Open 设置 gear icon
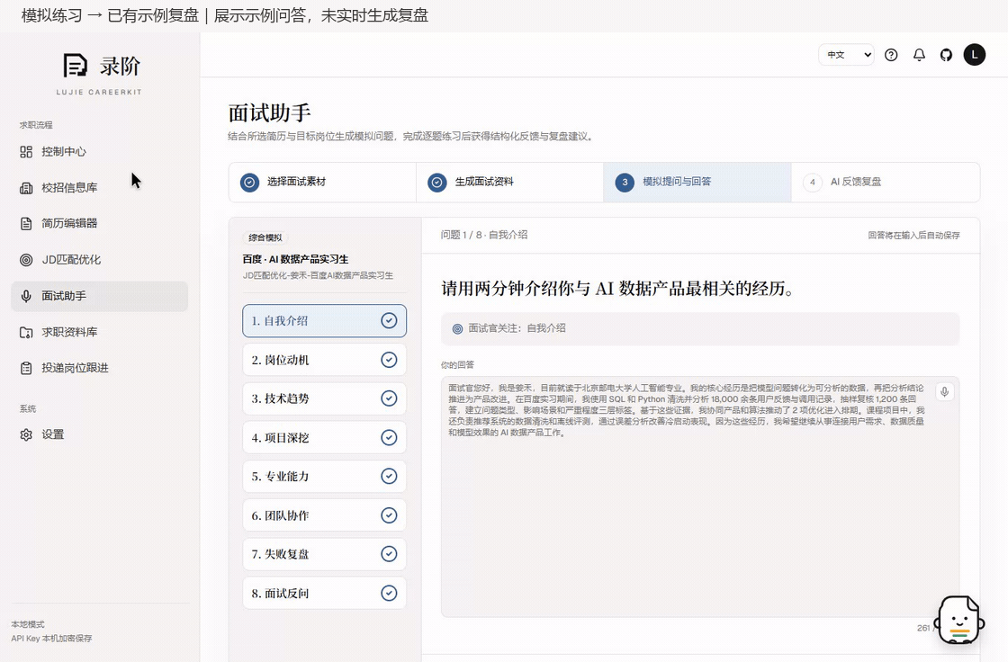The width and height of the screenshot is (1008, 662). [26, 434]
